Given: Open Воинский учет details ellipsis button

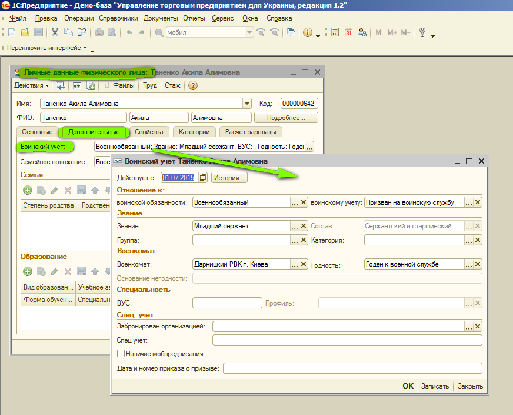Looking at the screenshot, I should coord(309,147).
